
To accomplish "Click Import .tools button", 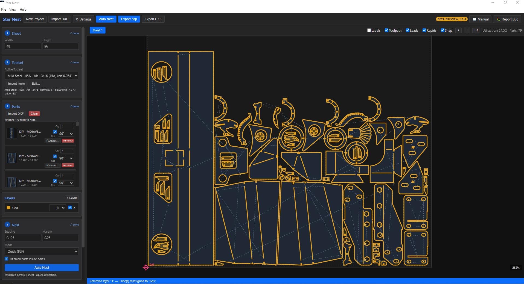I will 16,84.
